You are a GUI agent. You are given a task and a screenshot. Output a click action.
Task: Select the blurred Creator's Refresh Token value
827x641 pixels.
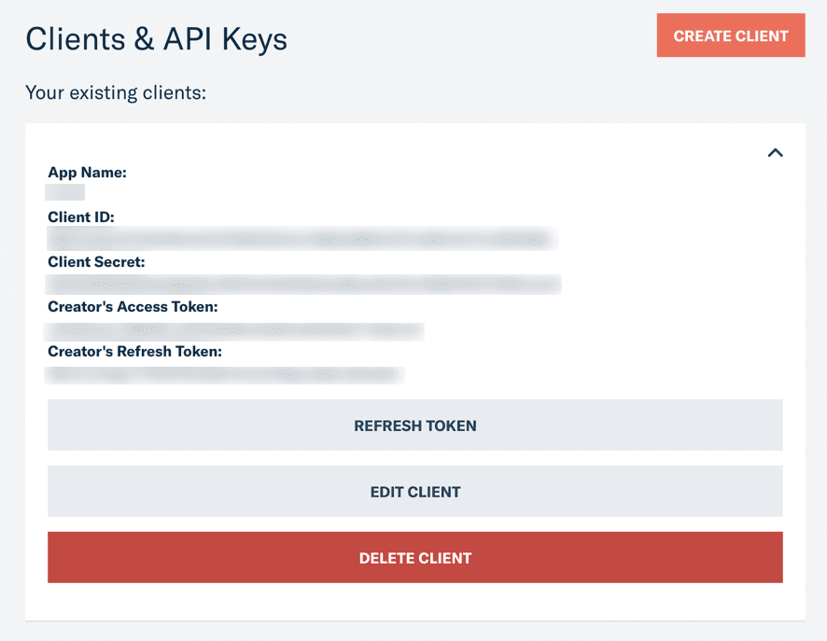tap(225, 374)
